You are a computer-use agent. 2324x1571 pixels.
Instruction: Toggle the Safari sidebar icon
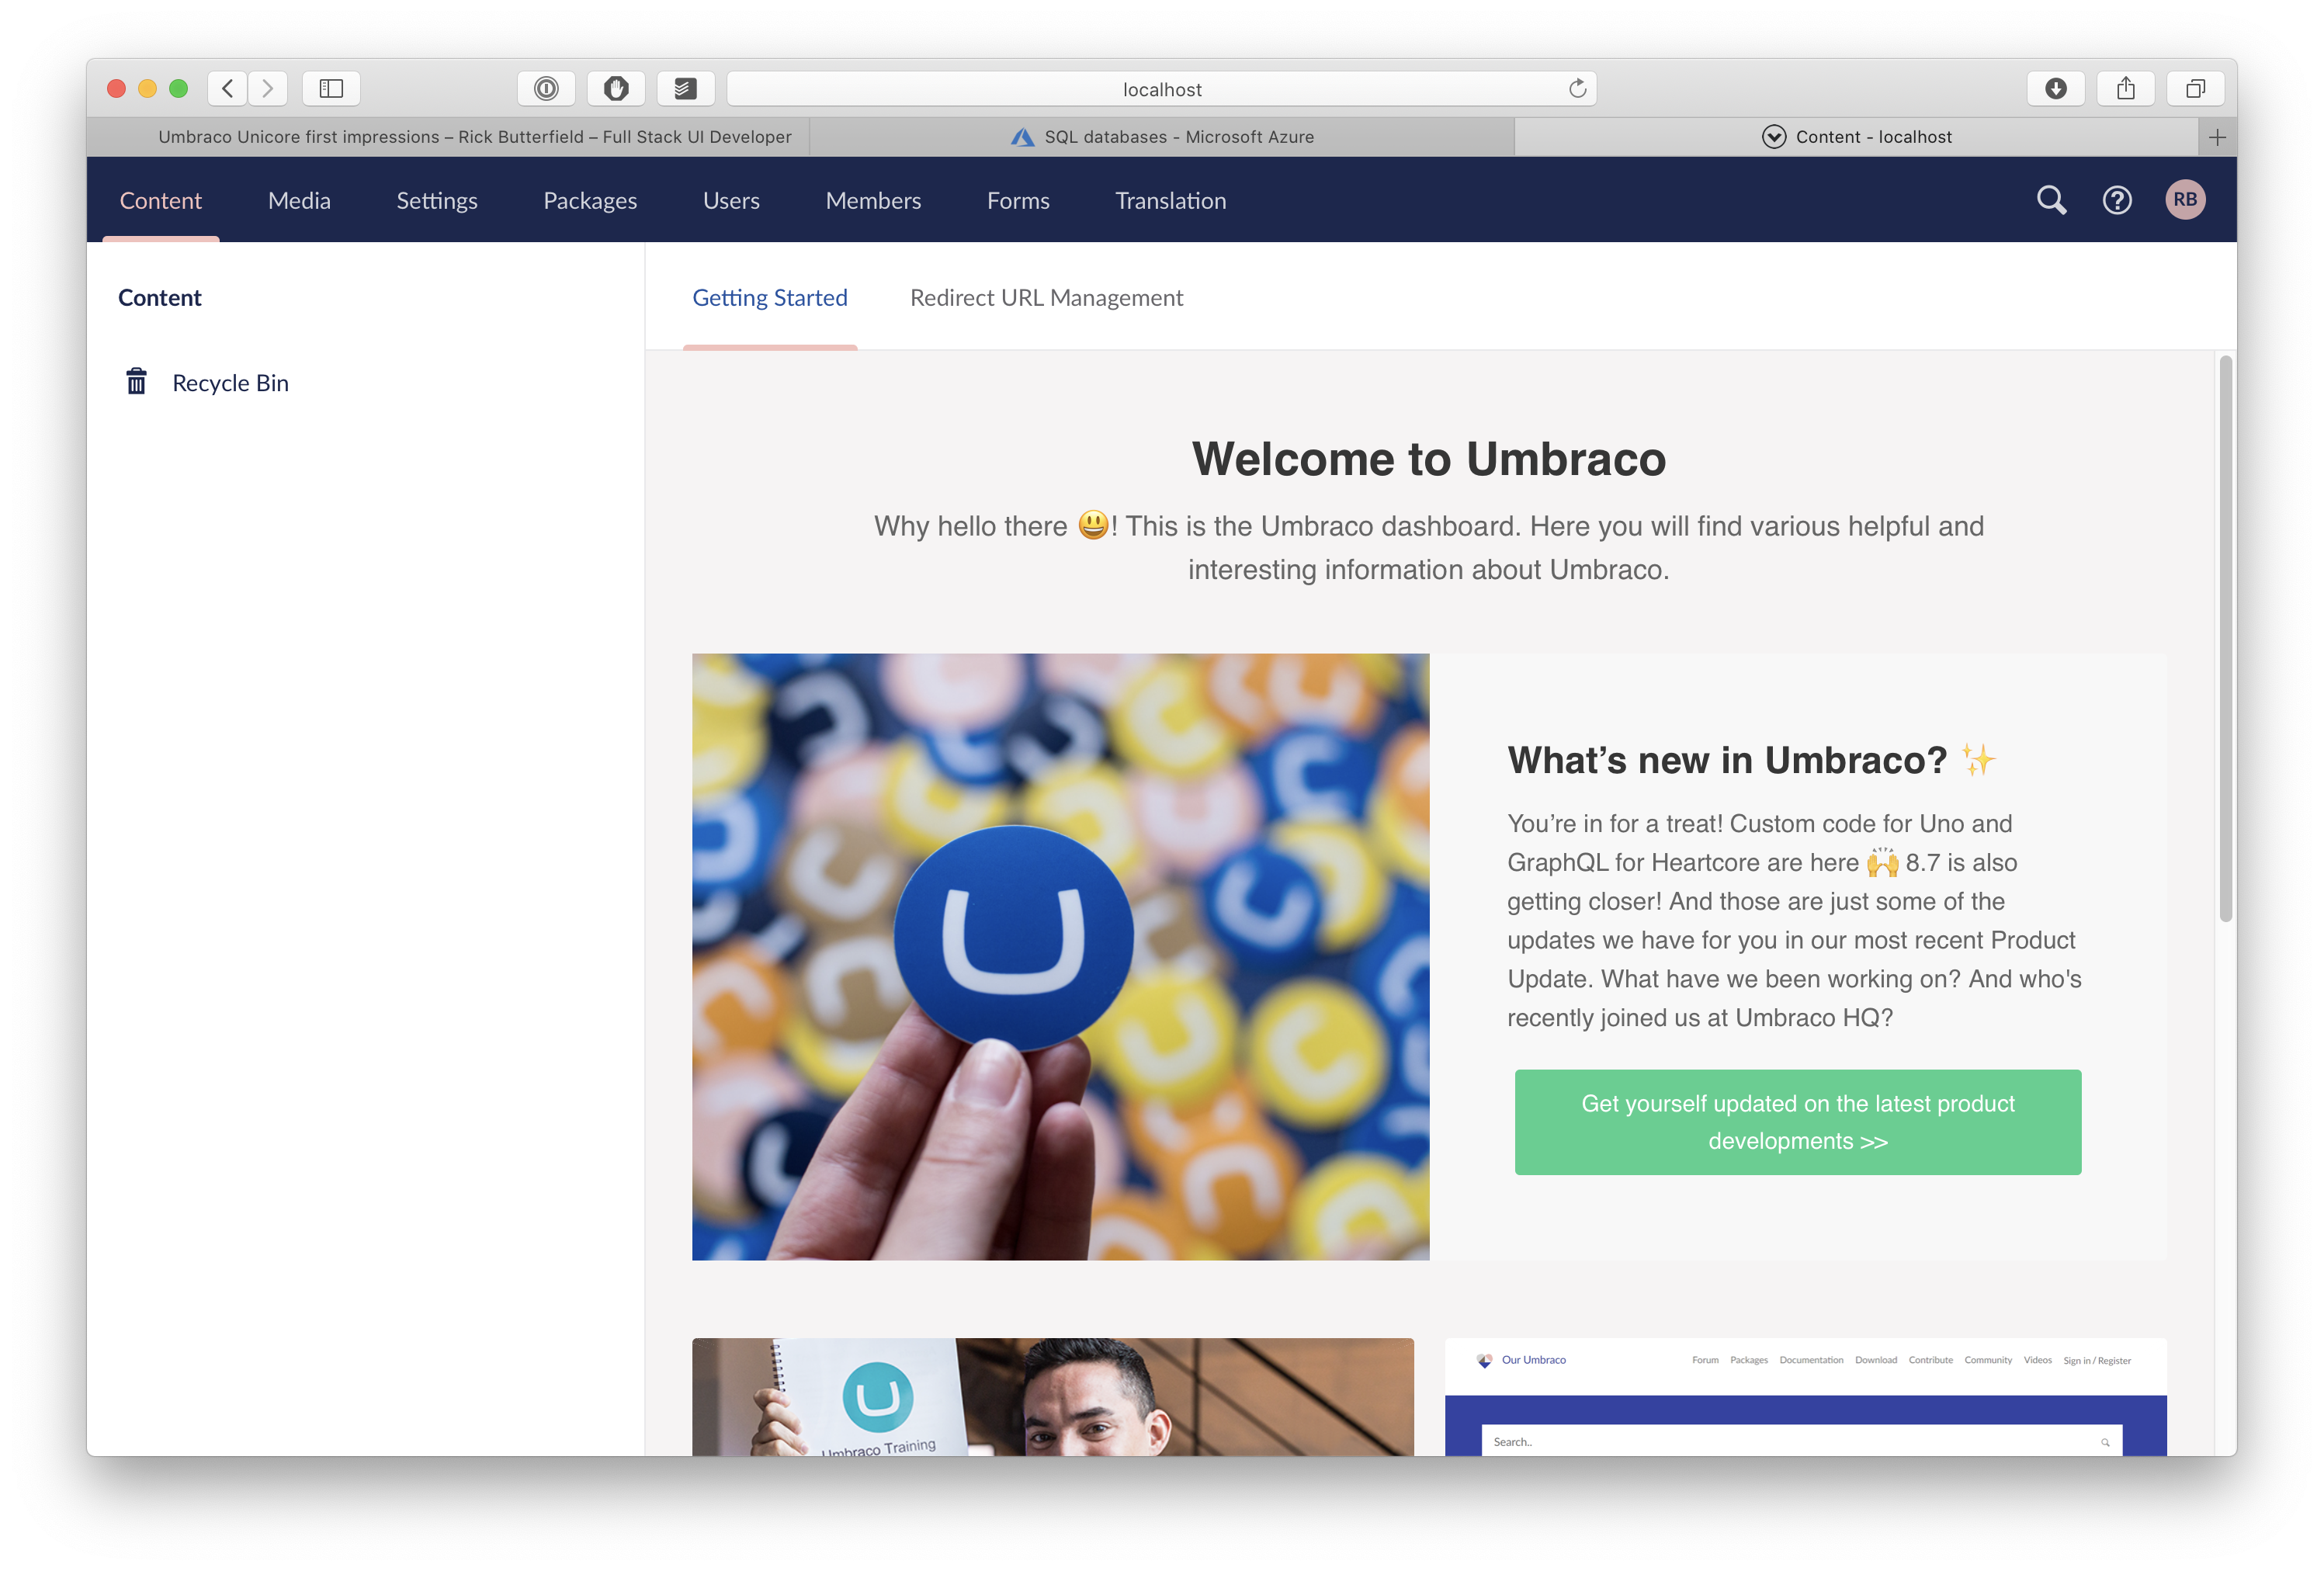pyautogui.click(x=331, y=88)
